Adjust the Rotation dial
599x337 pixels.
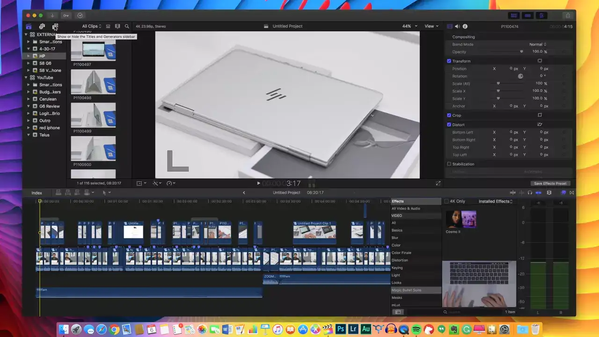(x=520, y=76)
